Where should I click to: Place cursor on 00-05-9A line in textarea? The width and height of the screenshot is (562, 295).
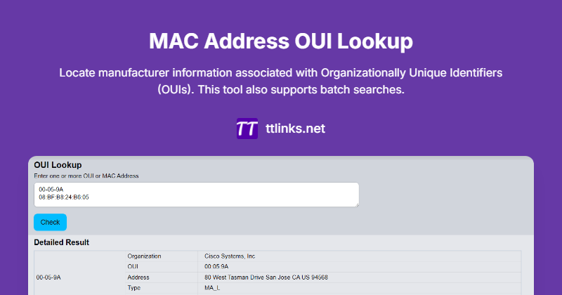pyautogui.click(x=51, y=190)
